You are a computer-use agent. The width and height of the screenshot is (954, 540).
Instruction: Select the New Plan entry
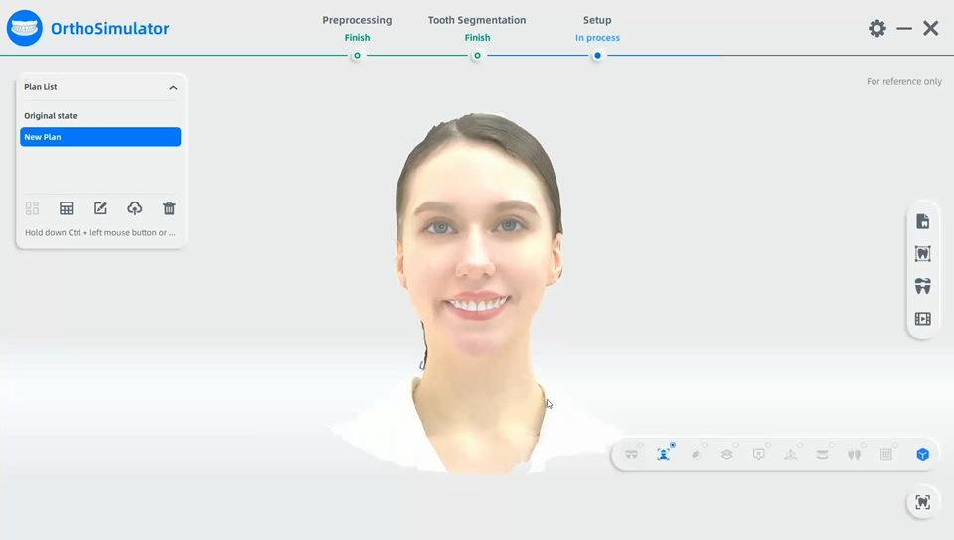99,137
